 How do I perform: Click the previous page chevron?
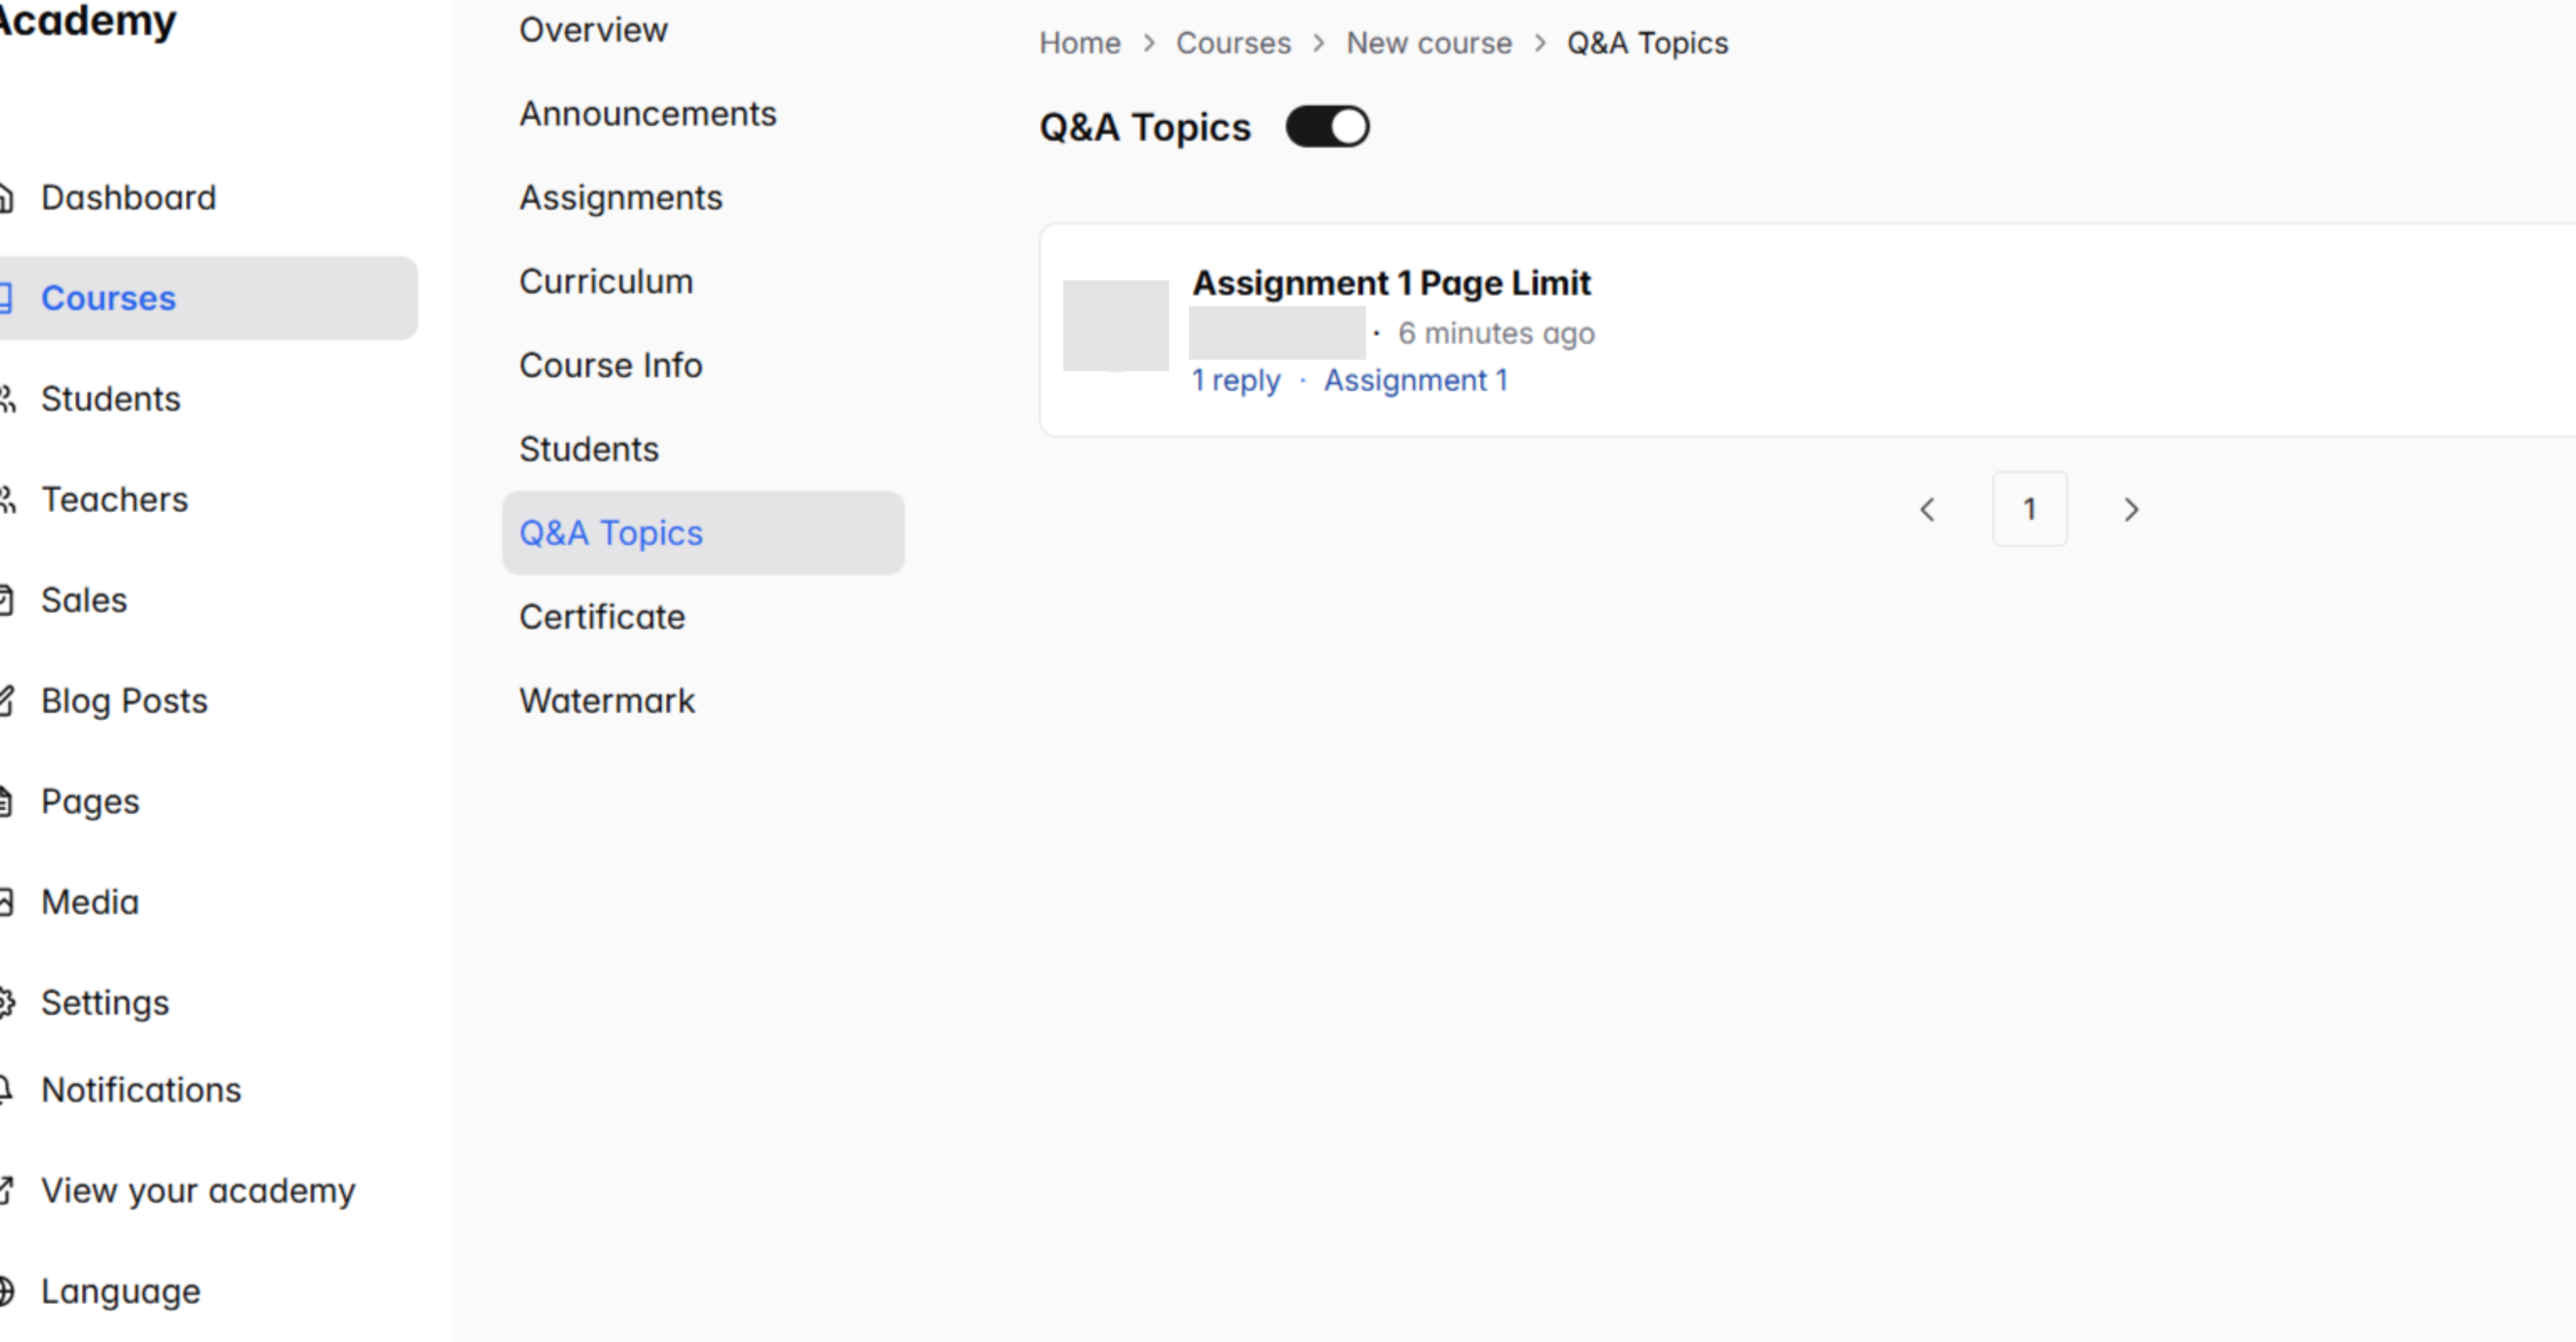(x=1928, y=509)
